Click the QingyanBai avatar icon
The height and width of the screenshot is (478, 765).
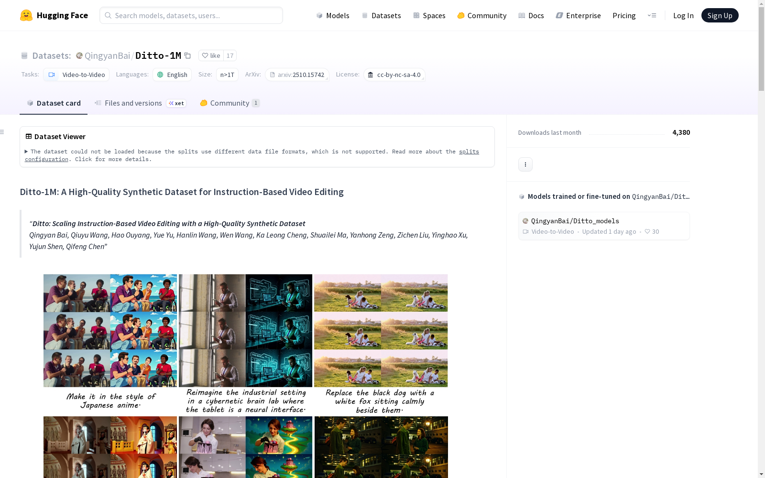pos(79,55)
